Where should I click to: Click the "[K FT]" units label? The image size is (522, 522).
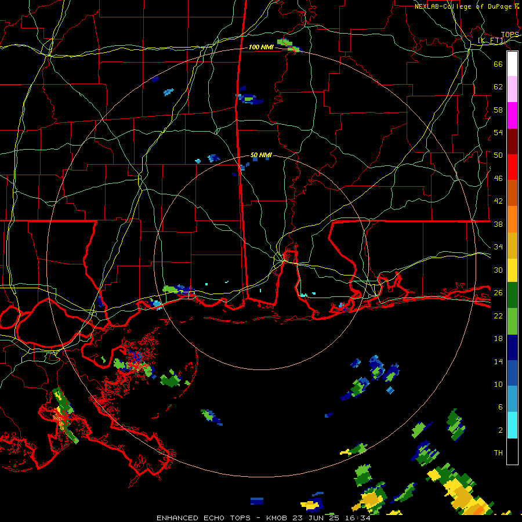coord(491,41)
